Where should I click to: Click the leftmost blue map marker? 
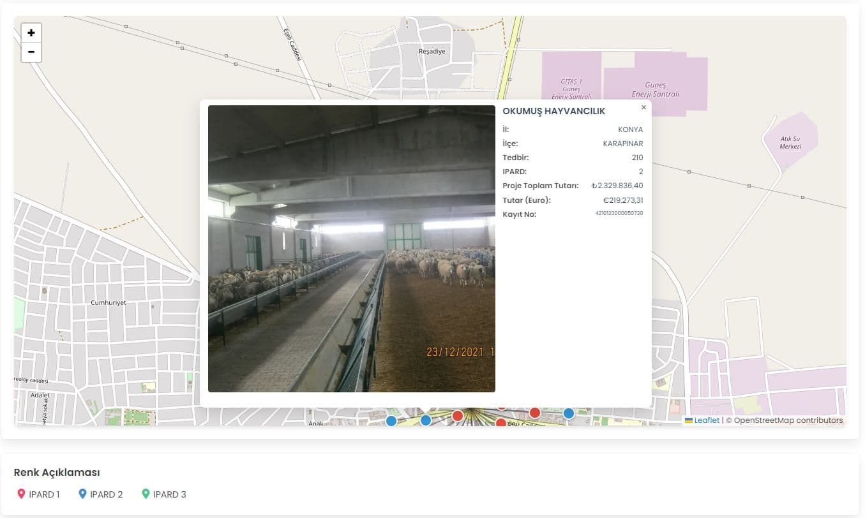tap(391, 420)
